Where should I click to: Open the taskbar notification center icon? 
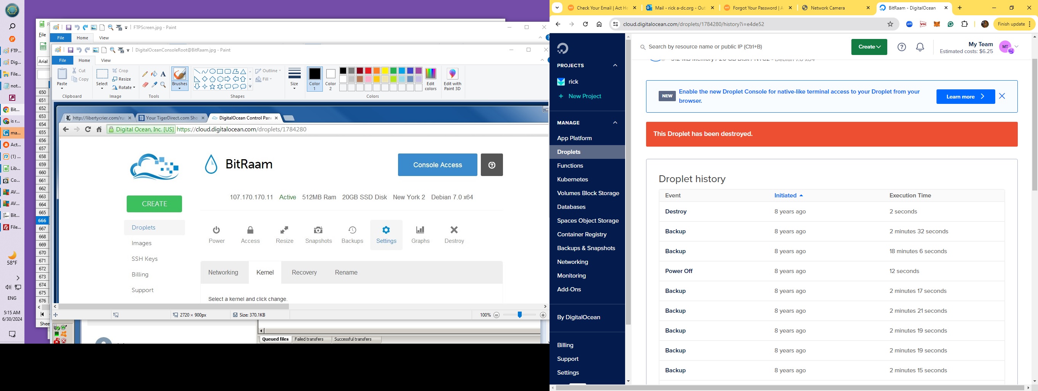point(12,334)
